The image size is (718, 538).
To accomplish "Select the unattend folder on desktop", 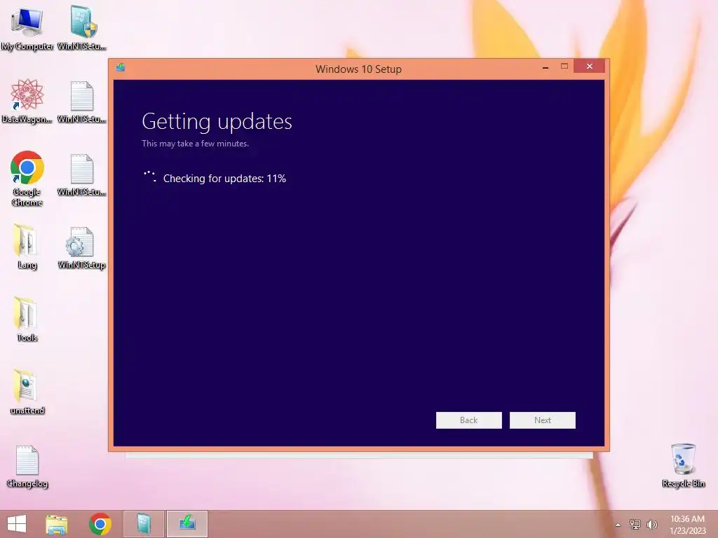I will [27, 392].
